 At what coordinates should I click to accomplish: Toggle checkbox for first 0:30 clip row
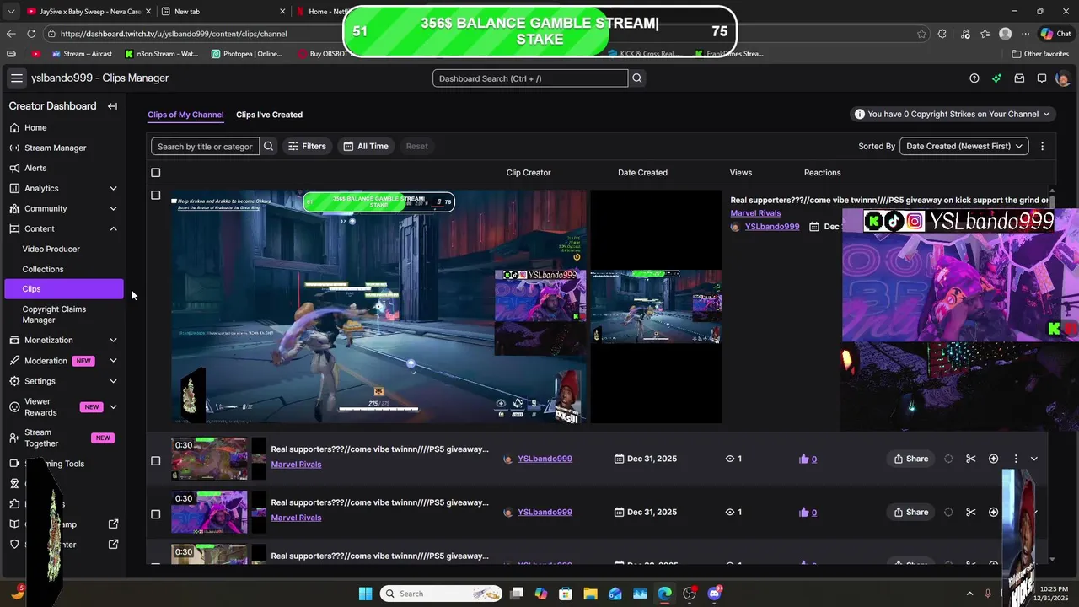tap(155, 461)
